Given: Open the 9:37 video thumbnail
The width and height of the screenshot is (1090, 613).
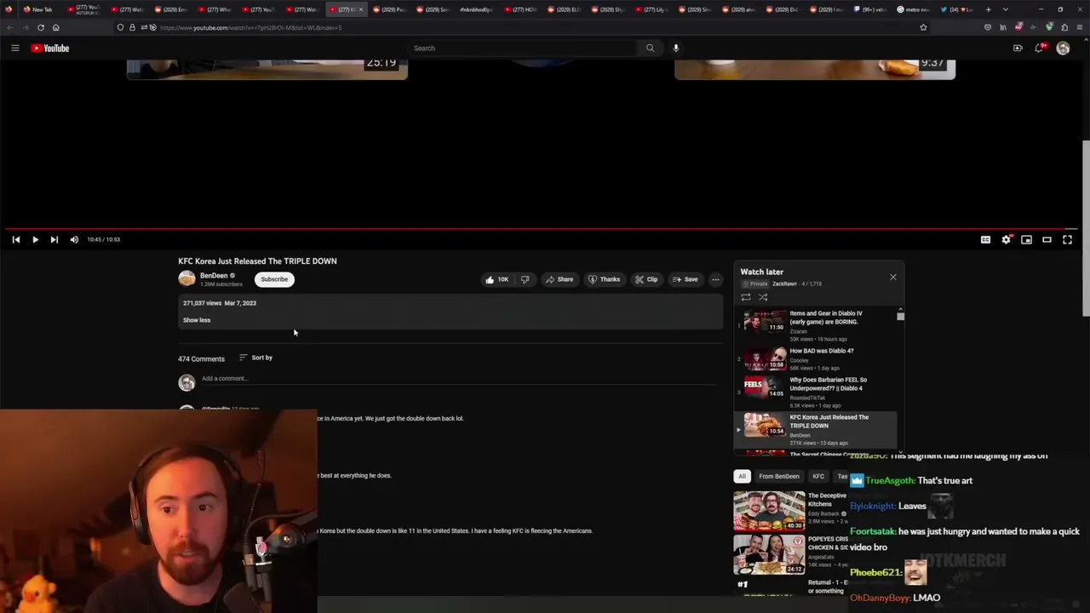Looking at the screenshot, I should [815, 69].
